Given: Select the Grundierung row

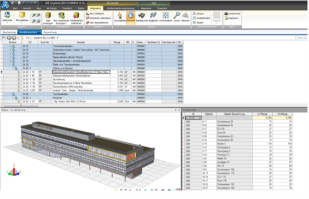Looking at the screenshot, I should pyautogui.click(x=92, y=79).
